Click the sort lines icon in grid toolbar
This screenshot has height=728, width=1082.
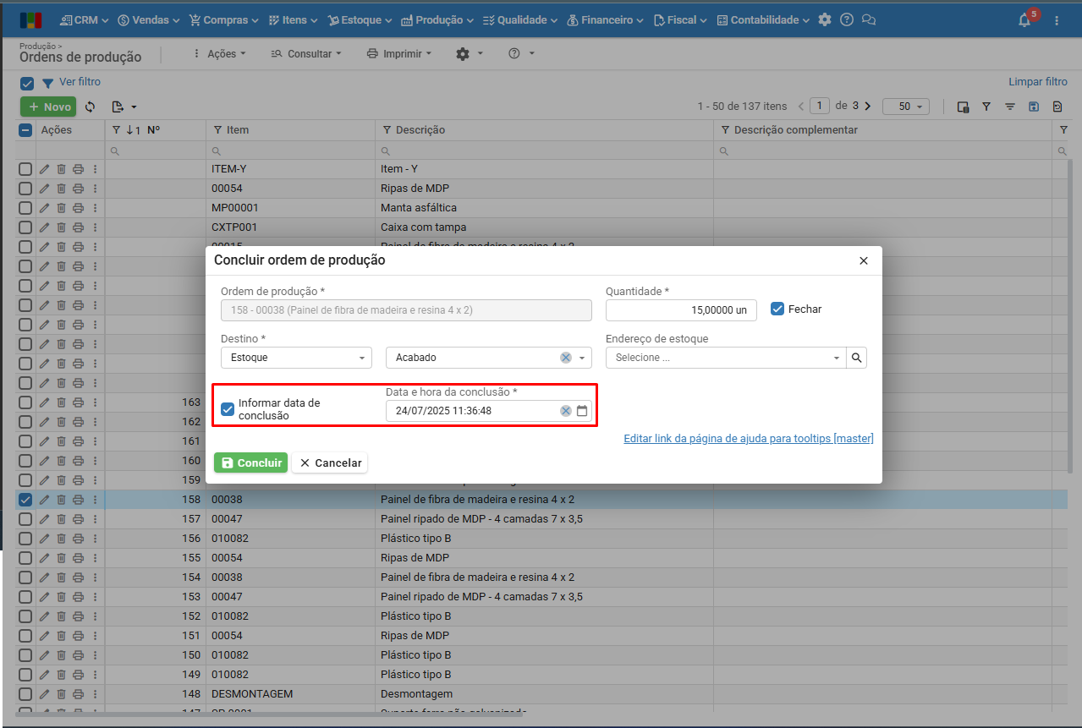pyautogui.click(x=1010, y=107)
